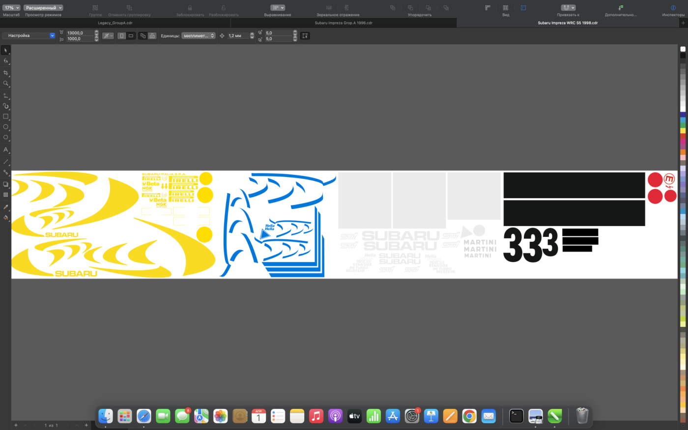Image resolution: width=688 pixels, height=430 pixels.
Task: Select the Ellipse tool
Action: coord(6,127)
